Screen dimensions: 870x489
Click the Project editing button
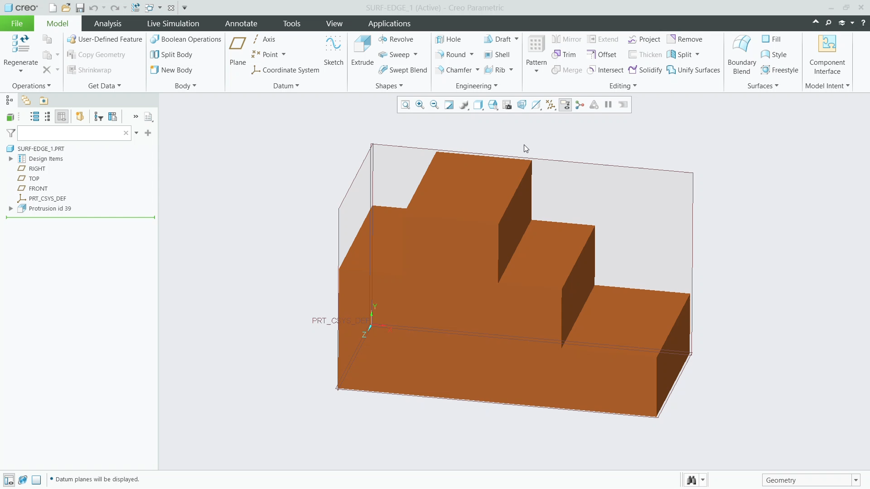coord(644,39)
